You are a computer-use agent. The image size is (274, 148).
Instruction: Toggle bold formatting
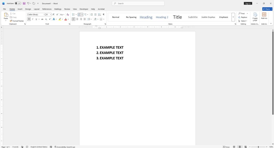click(x=29, y=19)
